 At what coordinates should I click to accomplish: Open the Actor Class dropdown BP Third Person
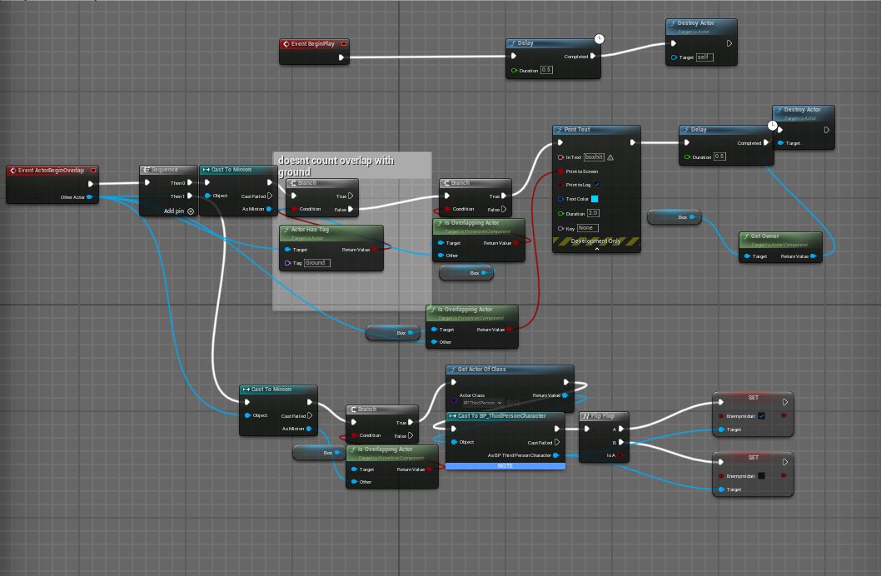click(x=482, y=403)
